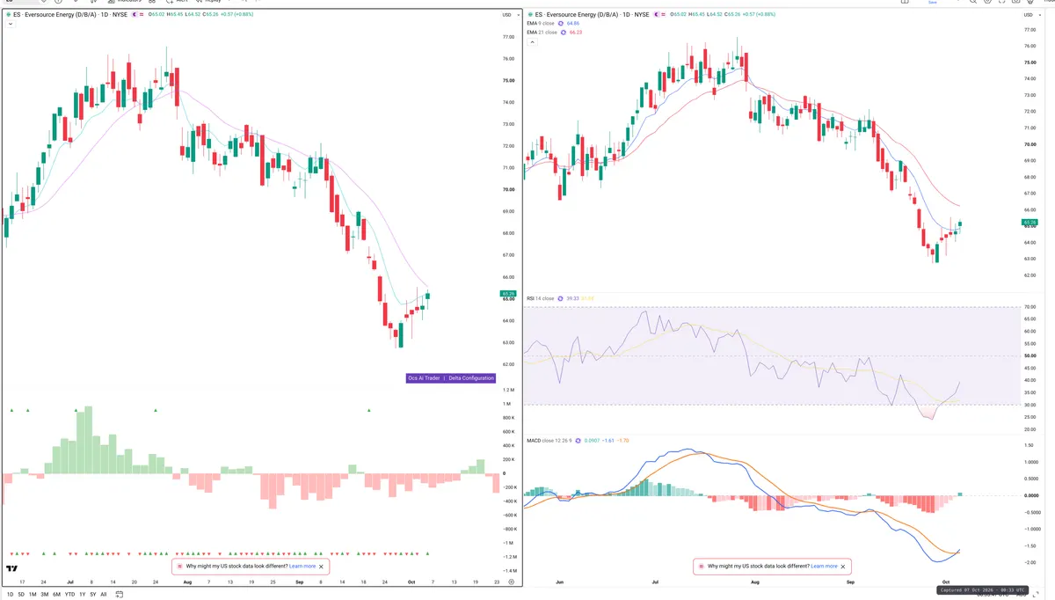
Task: Switch to 1M time range
Action: click(33, 595)
